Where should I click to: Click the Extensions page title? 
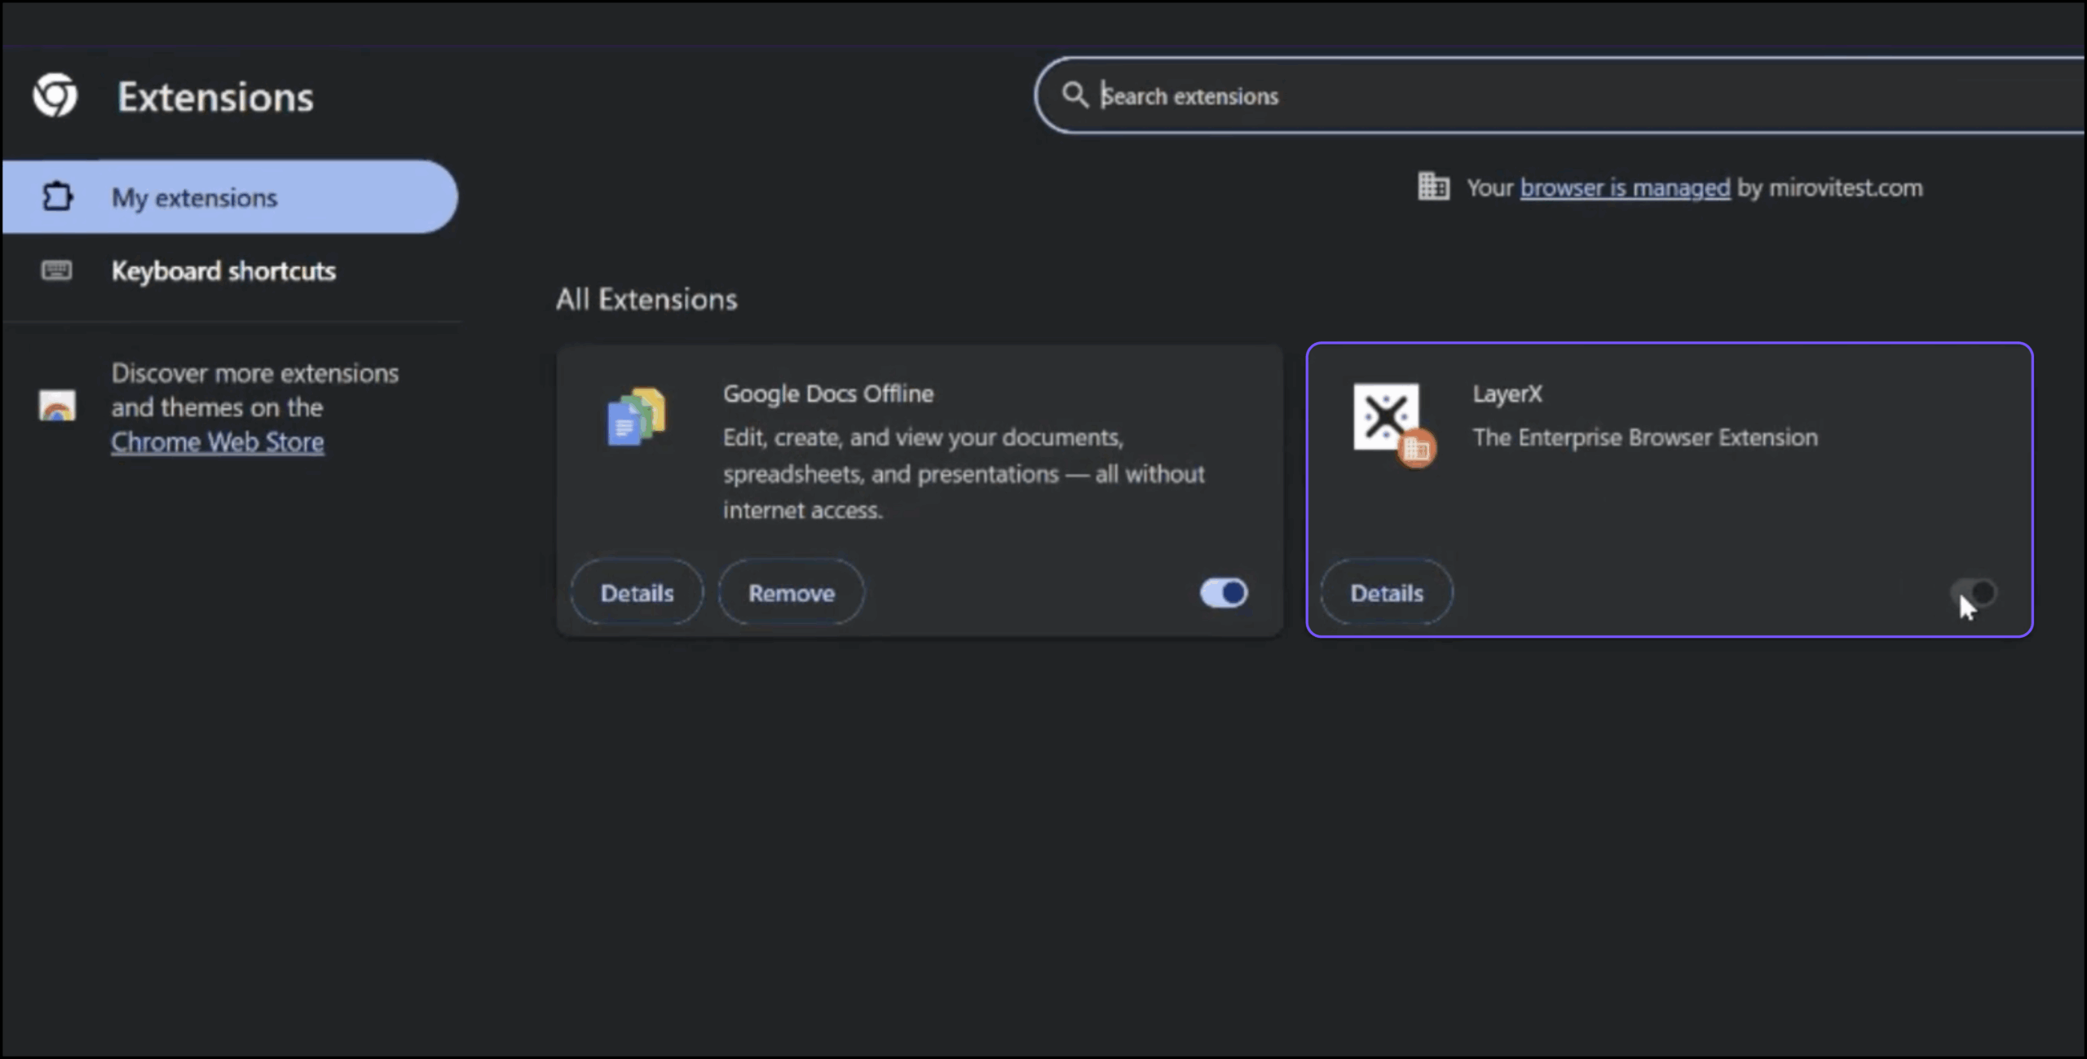(x=215, y=97)
